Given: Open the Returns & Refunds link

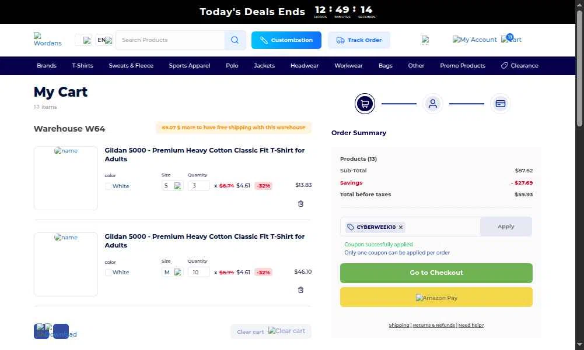Looking at the screenshot, I should tap(434, 326).
